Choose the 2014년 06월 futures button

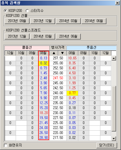pos(94,21)
